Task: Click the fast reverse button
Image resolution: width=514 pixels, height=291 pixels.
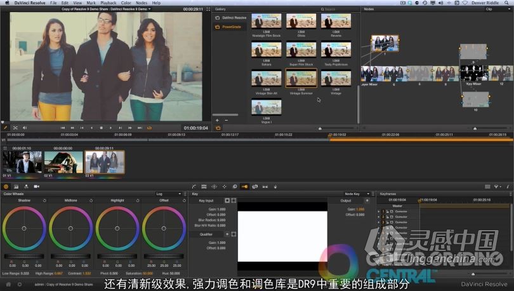Action: [x=72, y=128]
